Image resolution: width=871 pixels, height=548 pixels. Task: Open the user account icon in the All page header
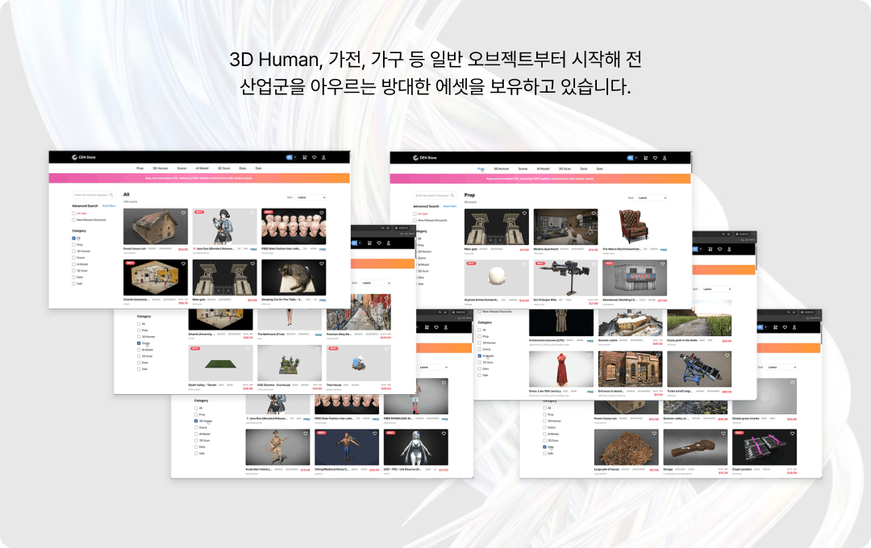tap(323, 157)
